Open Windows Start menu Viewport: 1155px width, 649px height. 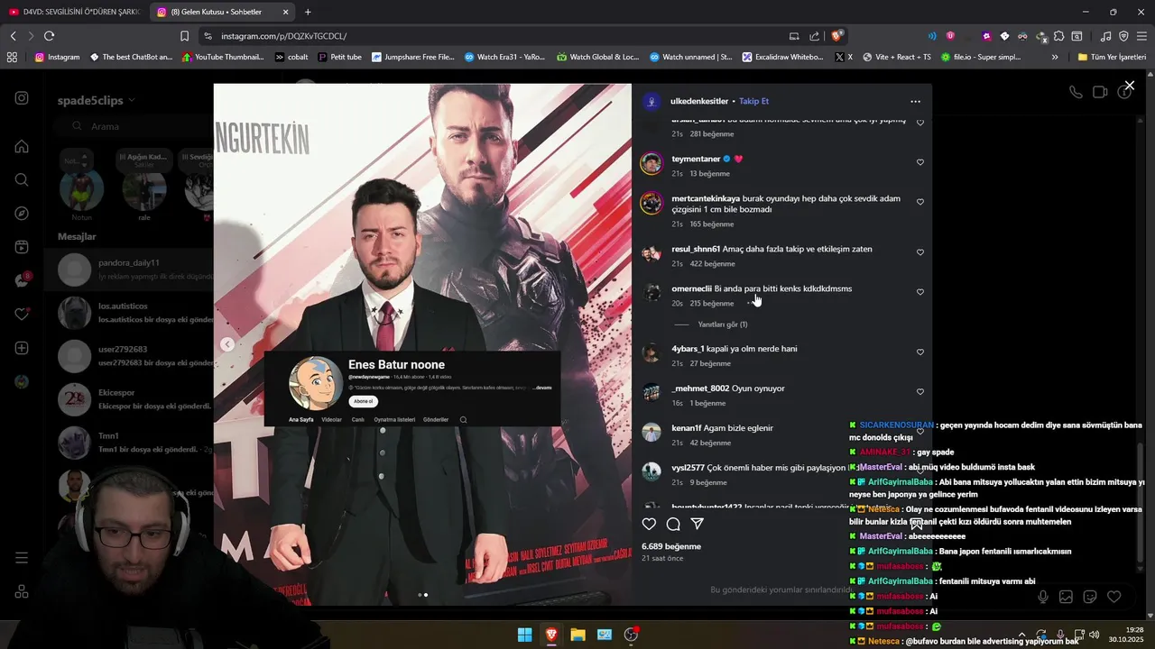tap(524, 635)
